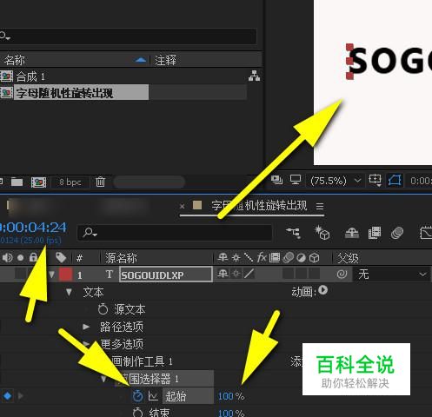Image resolution: width=432 pixels, height=417 pixels.
Task: Click the primary viewer monitor icon
Action: pos(296,180)
